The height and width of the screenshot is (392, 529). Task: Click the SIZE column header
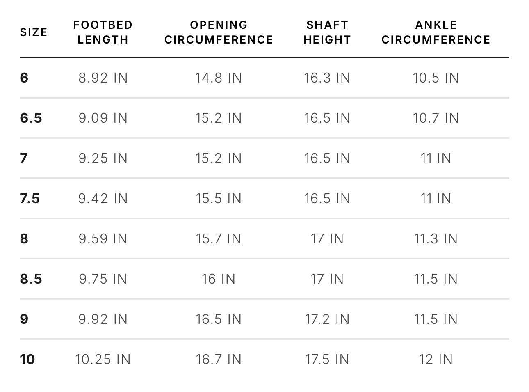(34, 32)
